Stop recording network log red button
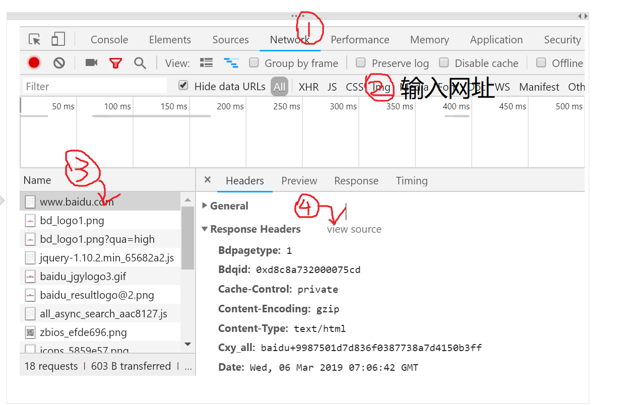This screenshot has width=628, height=405. tap(34, 63)
